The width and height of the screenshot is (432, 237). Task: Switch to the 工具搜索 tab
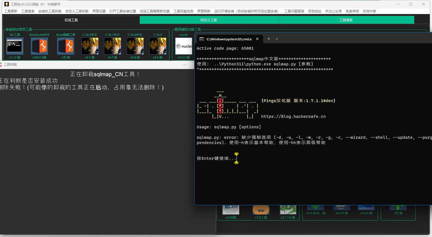[x=346, y=20]
